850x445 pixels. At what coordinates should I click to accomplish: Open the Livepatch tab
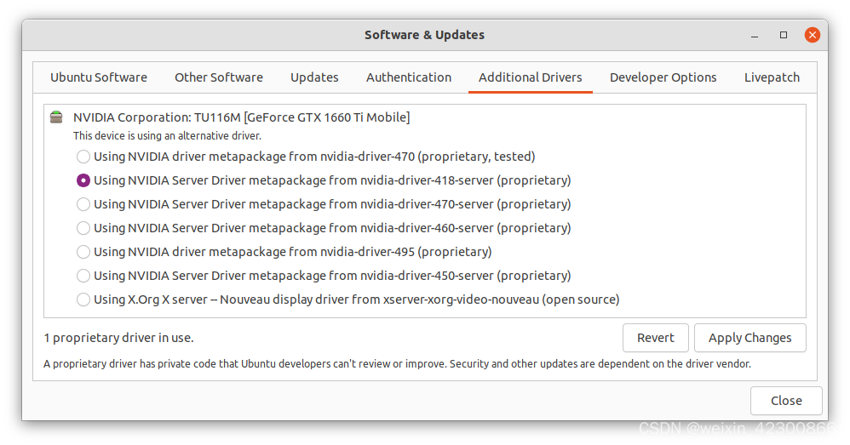click(x=772, y=77)
